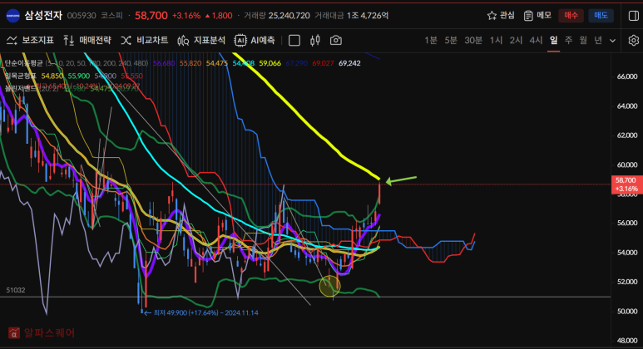Image resolution: width=643 pixels, height=349 pixels.
Task: Open 매매전략 trading strategy menu
Action: (87, 40)
